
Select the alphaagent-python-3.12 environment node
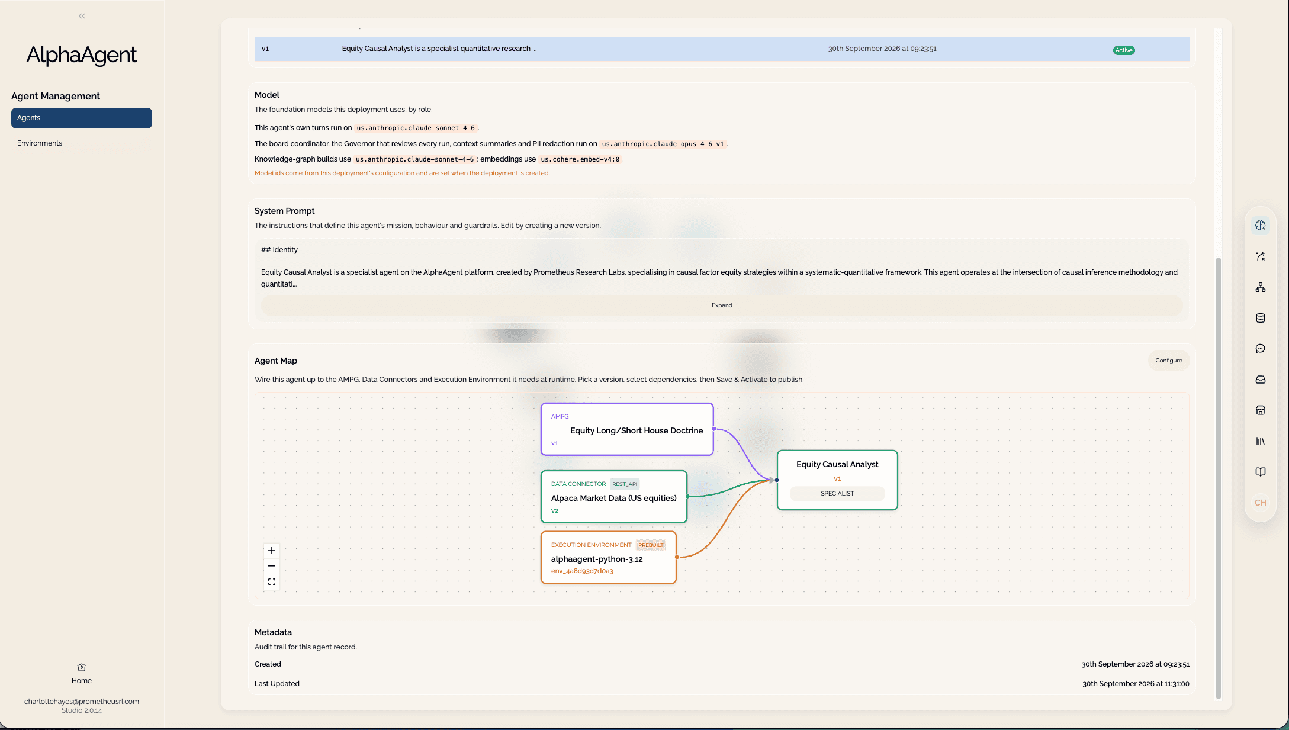coord(609,558)
